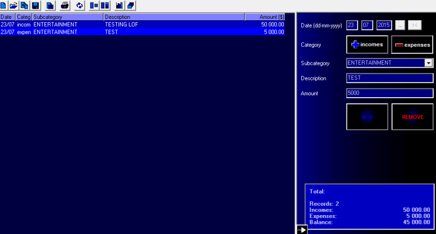Click the Expenses total 5 000.00
Screen dimensions: 436x234
coord(418,216)
